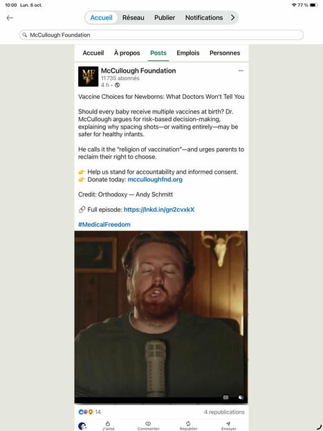Open the Notifications tab
The width and height of the screenshot is (323, 431).
point(204,17)
